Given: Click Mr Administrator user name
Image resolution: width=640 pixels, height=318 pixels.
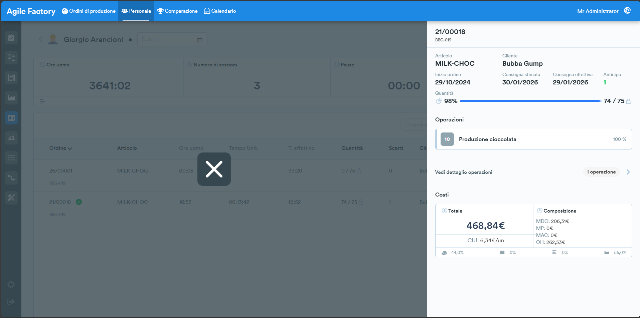Looking at the screenshot, I should (x=598, y=11).
